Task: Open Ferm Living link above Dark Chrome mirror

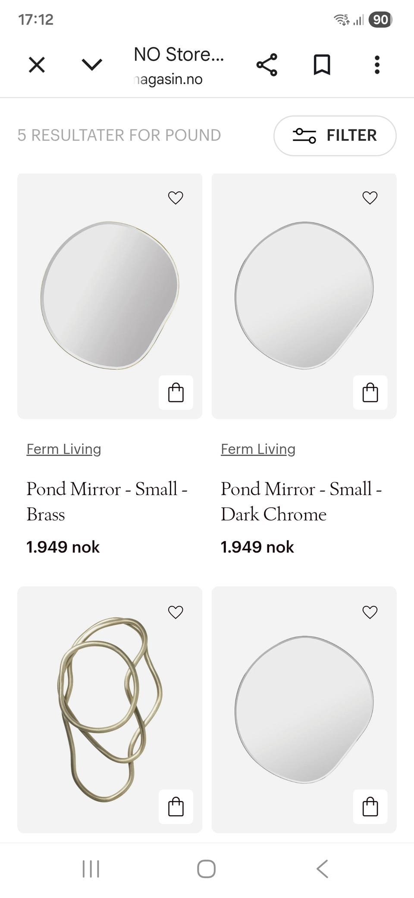Action: (258, 449)
